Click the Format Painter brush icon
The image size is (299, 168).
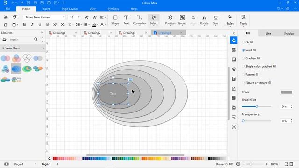pos(14,17)
